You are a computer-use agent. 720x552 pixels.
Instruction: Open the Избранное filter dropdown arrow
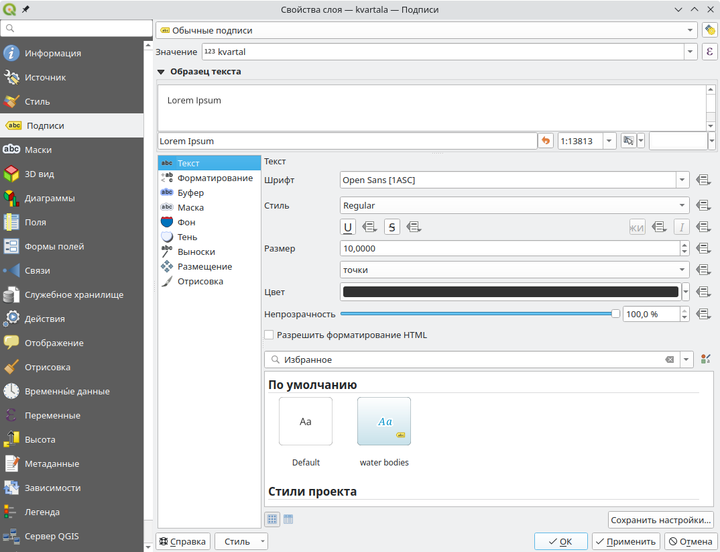686,360
